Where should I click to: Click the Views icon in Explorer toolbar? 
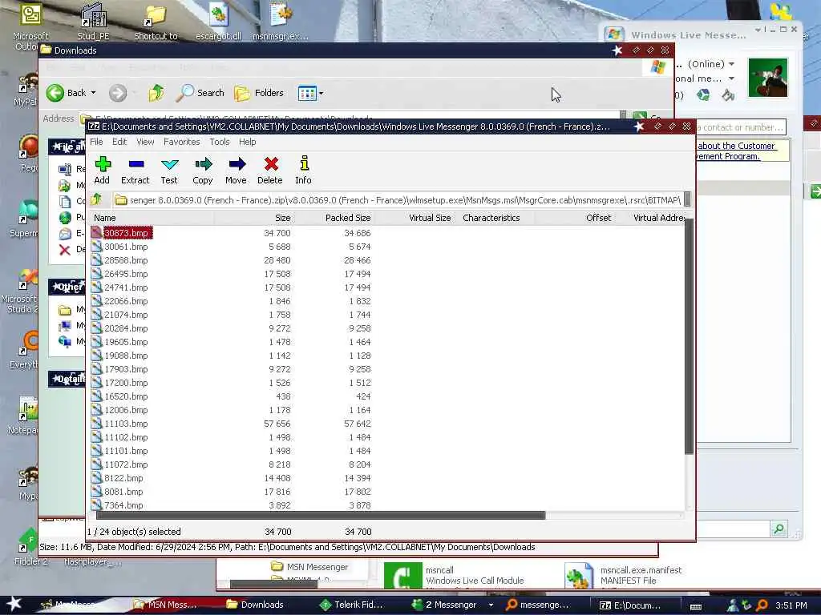pos(307,94)
